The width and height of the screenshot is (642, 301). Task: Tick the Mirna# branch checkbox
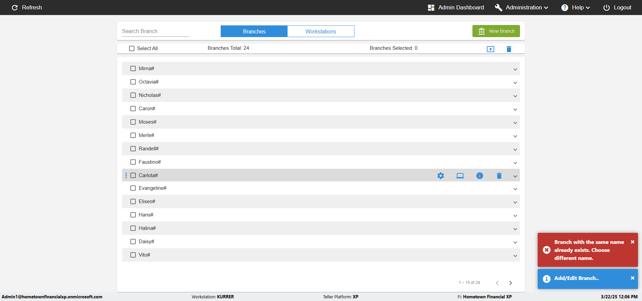[133, 68]
